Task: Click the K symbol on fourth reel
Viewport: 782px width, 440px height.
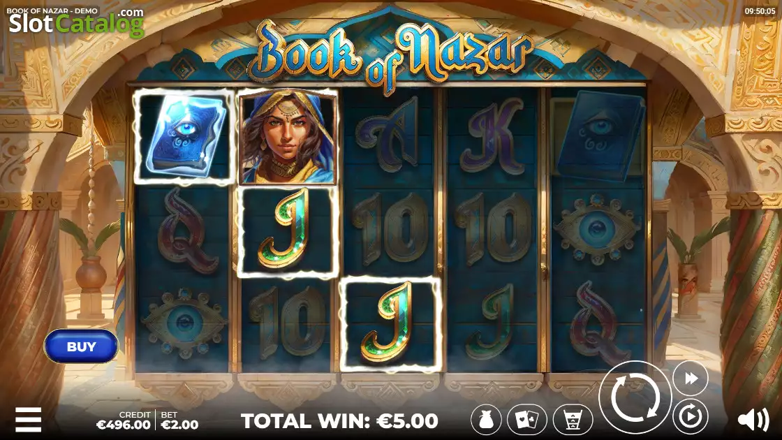Action: coord(493,135)
